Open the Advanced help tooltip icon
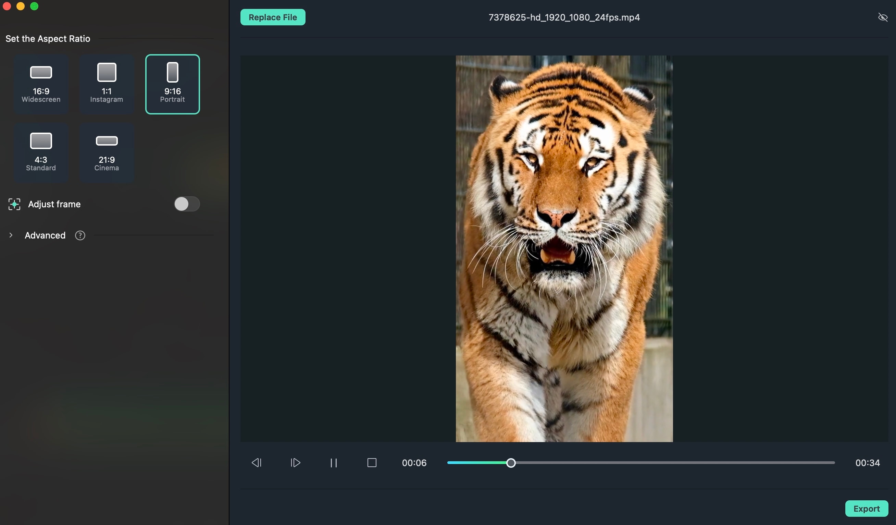 80,235
